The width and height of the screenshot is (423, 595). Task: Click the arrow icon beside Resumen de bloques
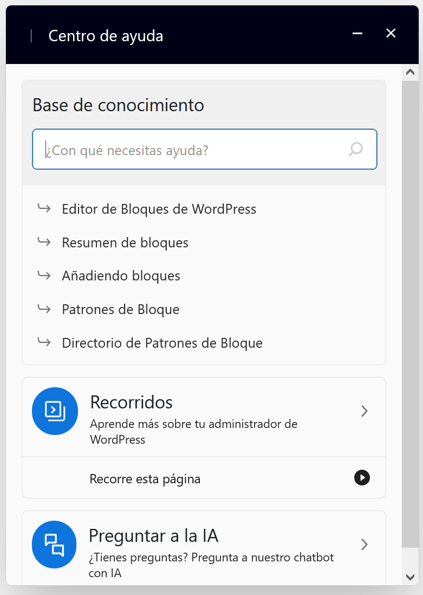tap(44, 241)
